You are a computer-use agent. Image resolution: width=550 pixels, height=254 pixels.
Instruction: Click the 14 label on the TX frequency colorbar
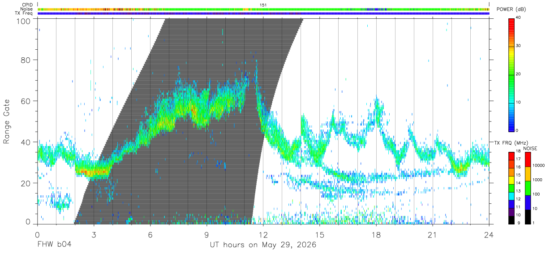tap(518, 183)
